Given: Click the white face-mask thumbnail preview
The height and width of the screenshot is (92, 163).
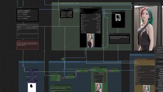Looking at the screenshot, I should click(x=32, y=87).
